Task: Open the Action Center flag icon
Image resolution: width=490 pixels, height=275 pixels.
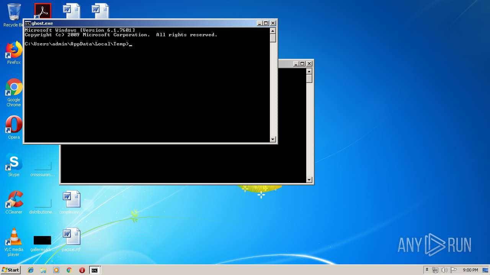Action: (454, 270)
